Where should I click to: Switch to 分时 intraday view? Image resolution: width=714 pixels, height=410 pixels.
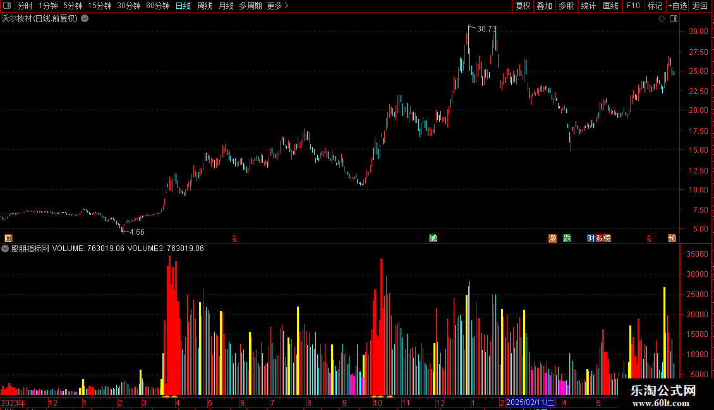point(25,6)
